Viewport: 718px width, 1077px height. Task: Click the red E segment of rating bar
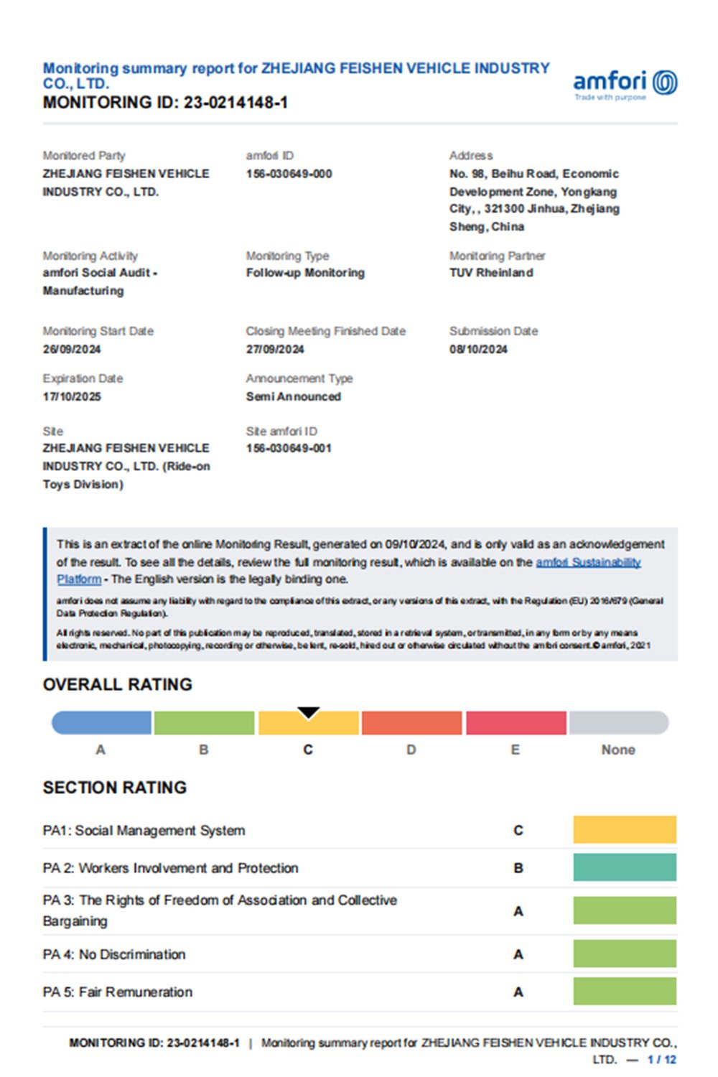coord(516,723)
